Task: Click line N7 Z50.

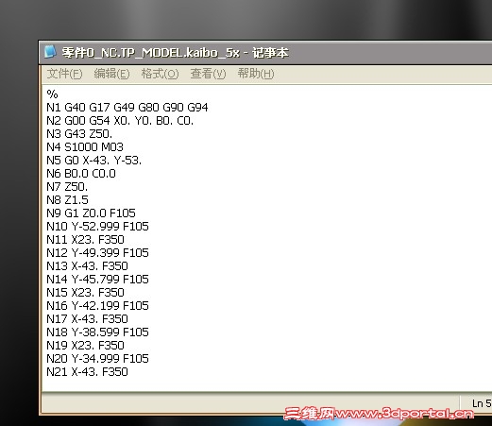Action: tap(67, 187)
